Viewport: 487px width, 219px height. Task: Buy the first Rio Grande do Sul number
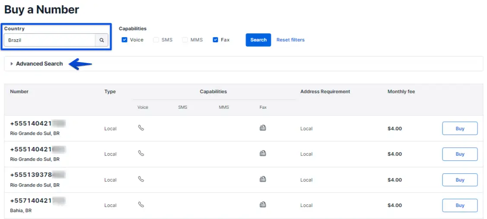coord(460,128)
